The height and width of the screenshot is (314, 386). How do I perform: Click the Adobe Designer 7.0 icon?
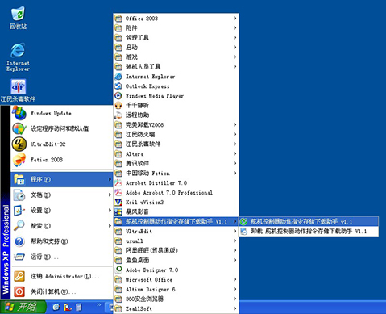[x=118, y=270]
